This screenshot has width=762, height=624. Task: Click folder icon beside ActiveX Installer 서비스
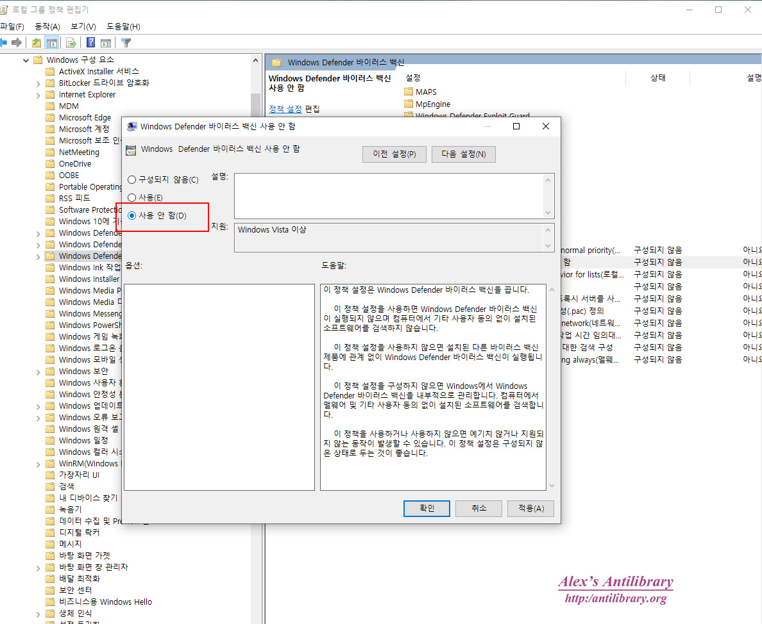[50, 71]
